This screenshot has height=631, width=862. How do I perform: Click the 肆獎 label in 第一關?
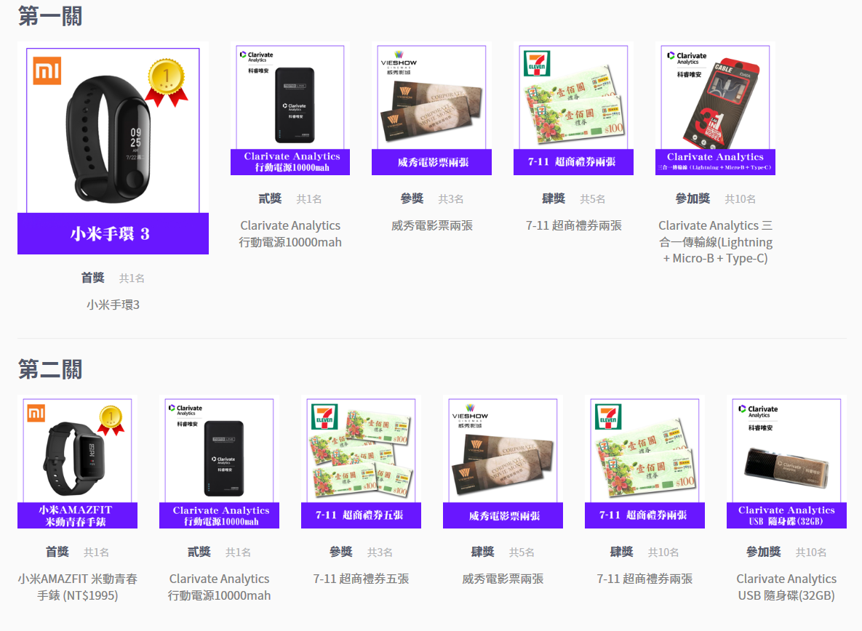[554, 198]
